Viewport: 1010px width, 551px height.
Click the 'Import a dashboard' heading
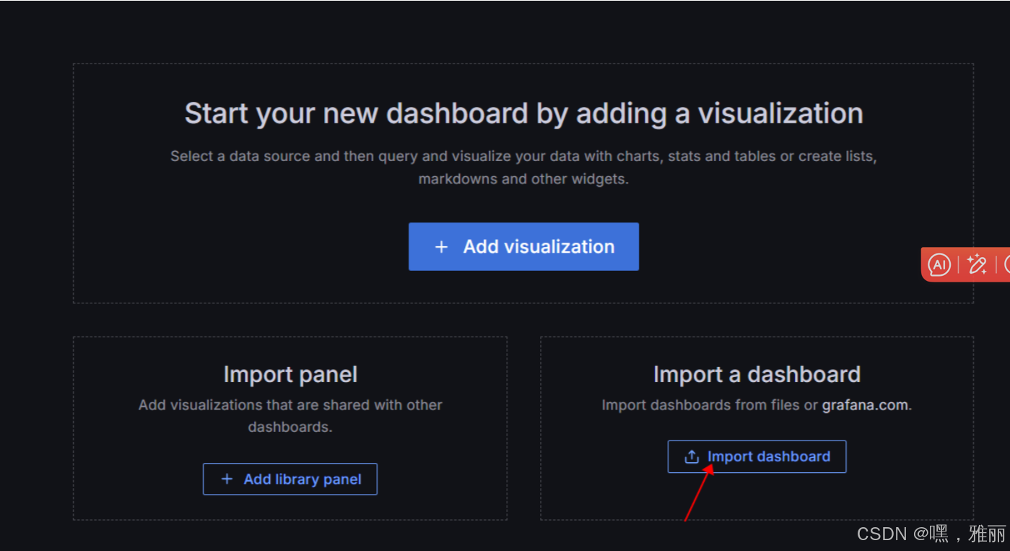click(x=757, y=374)
